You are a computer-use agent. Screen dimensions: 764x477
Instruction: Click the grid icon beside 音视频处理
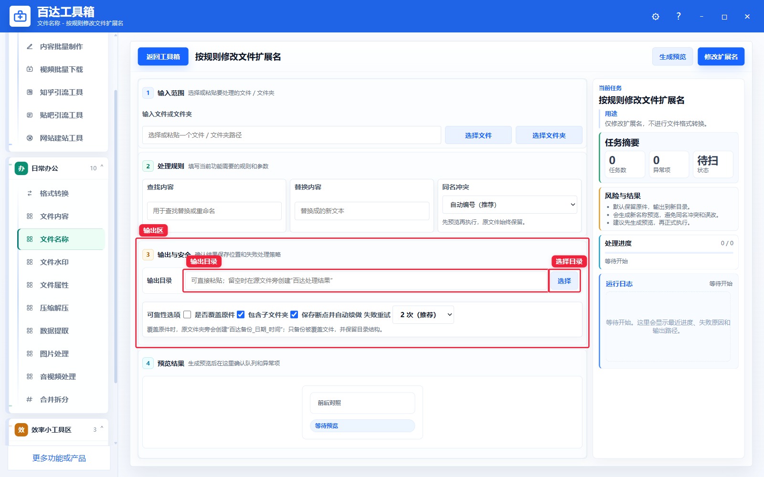[30, 377]
